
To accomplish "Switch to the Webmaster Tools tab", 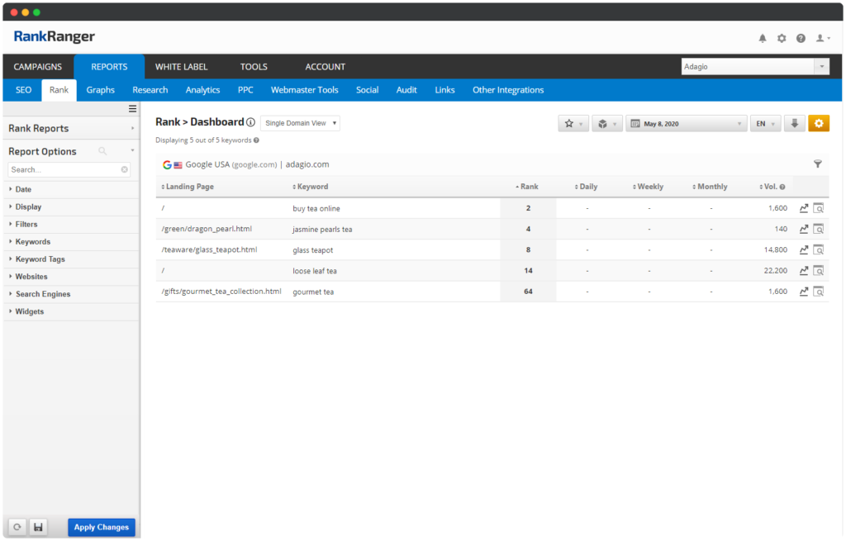I will pyautogui.click(x=304, y=90).
